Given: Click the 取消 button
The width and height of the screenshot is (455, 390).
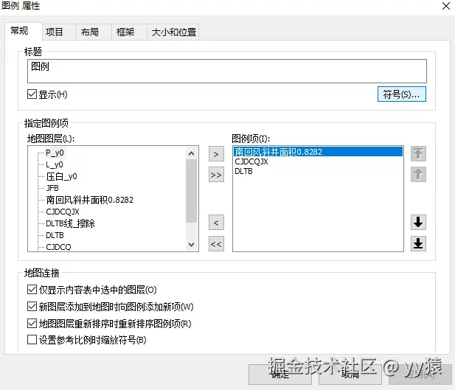Looking at the screenshot, I should point(350,375).
